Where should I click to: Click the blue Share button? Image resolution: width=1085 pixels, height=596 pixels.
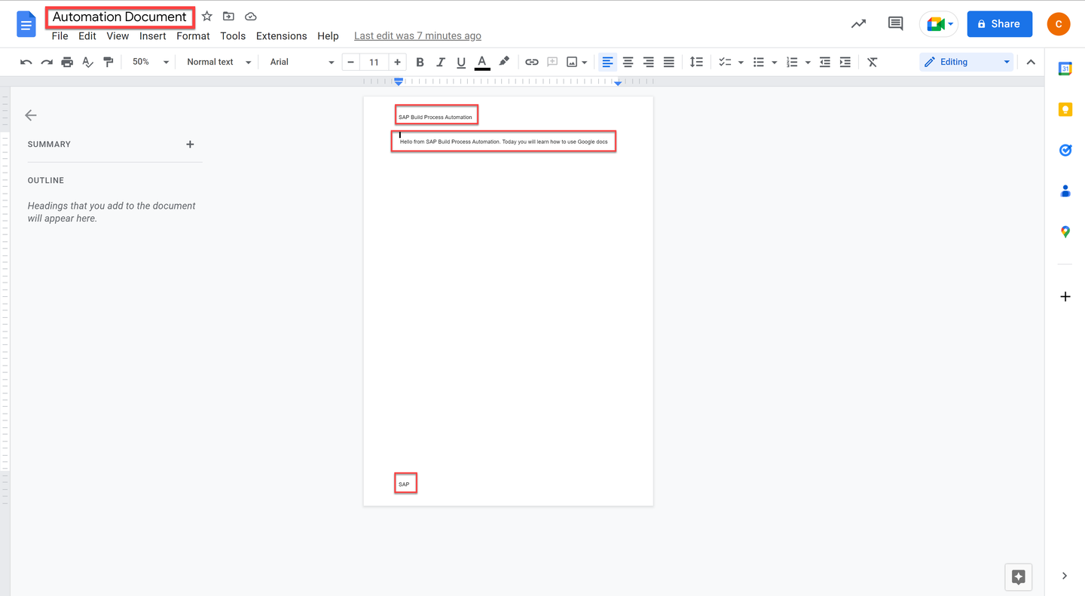coord(1000,24)
